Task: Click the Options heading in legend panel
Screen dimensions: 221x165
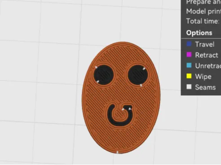Action: click(x=199, y=33)
